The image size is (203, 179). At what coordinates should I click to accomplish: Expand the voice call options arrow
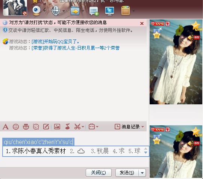tap(64, 11)
